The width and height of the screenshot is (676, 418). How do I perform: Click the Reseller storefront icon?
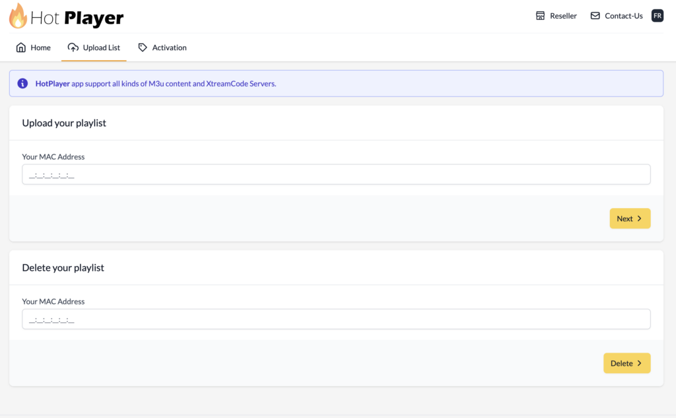(540, 16)
